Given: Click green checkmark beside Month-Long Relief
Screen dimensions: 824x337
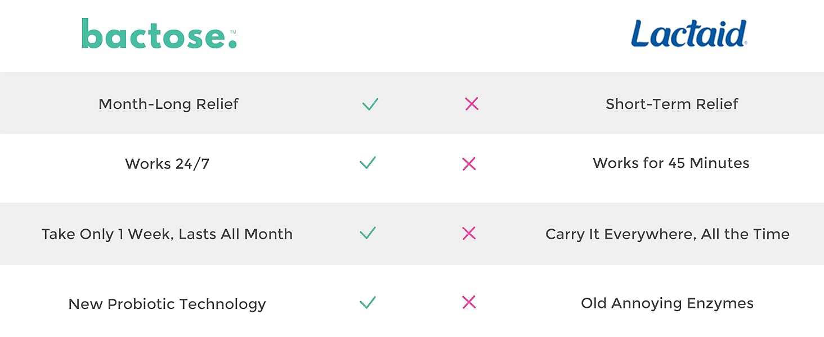Looking at the screenshot, I should coord(370,104).
